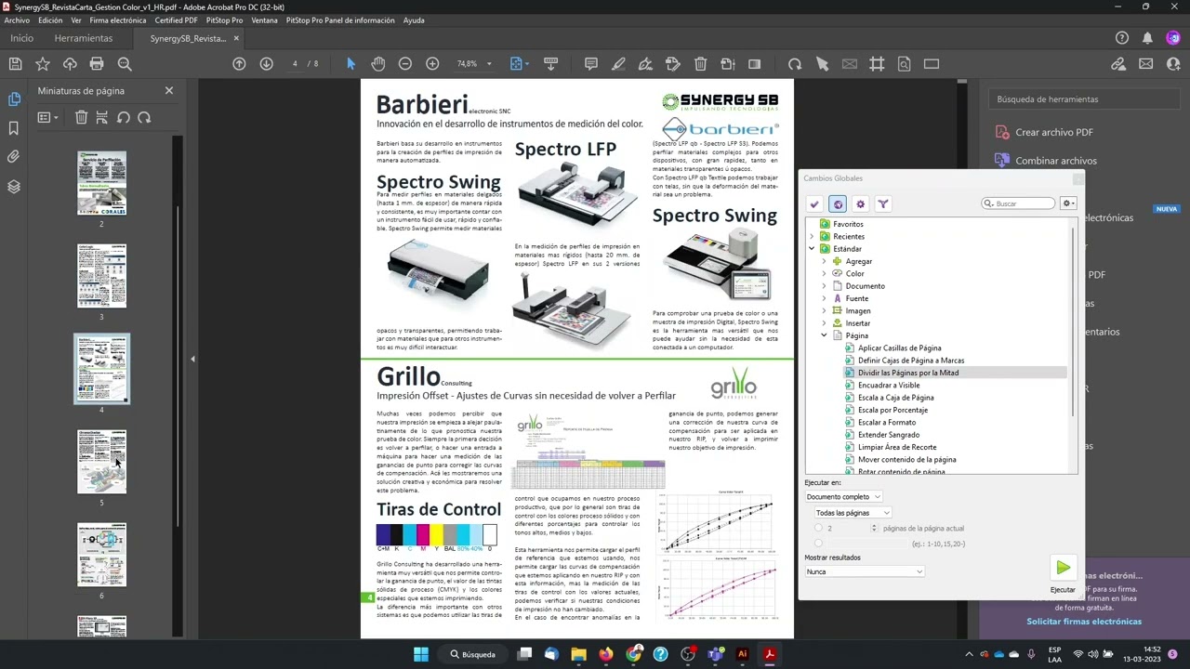Image resolution: width=1190 pixels, height=669 pixels.
Task: Click Solicitar firmas electrónicas link
Action: 1084,622
